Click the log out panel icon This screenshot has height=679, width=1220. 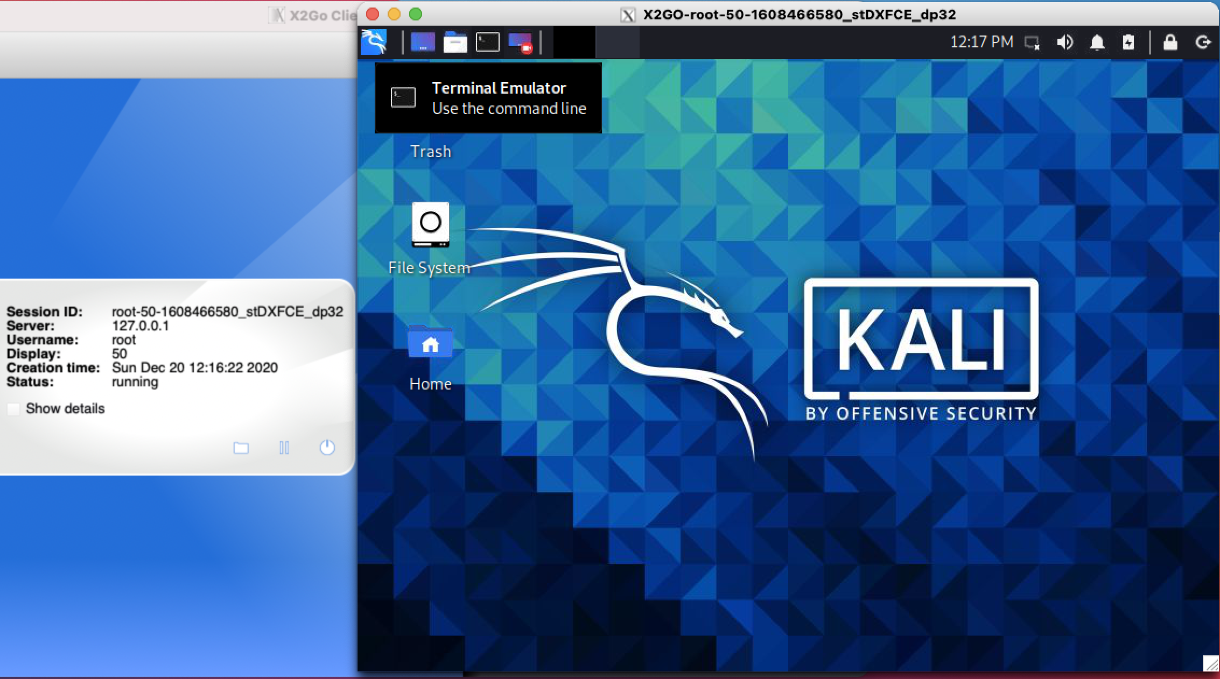coord(1203,42)
